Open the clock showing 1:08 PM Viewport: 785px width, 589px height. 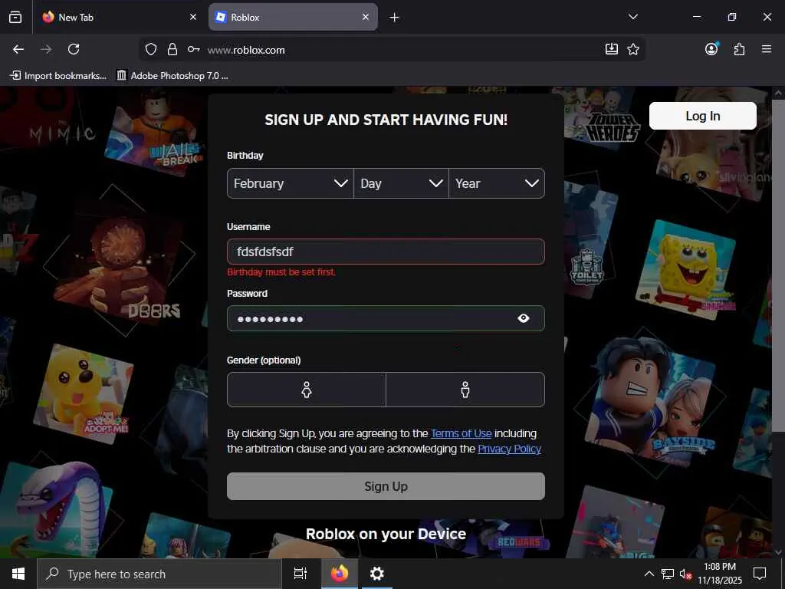[x=720, y=574]
